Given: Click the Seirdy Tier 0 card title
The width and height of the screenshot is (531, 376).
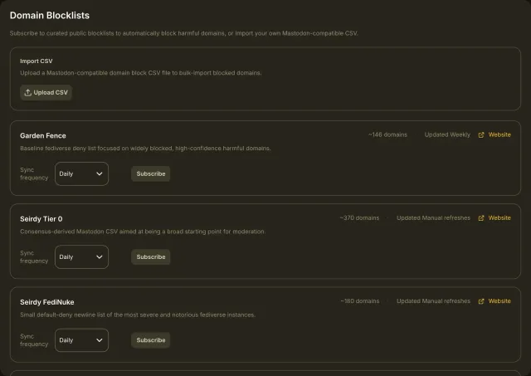Looking at the screenshot, I should point(41,219).
